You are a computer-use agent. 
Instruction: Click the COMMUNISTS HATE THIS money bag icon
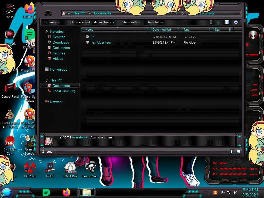(10, 115)
